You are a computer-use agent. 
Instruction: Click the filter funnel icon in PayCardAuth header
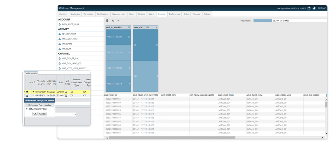30,82
